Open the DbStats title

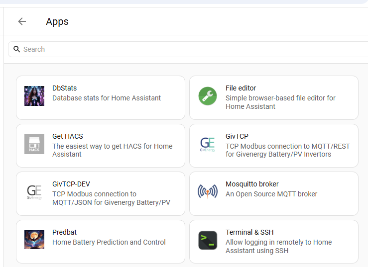click(65, 88)
